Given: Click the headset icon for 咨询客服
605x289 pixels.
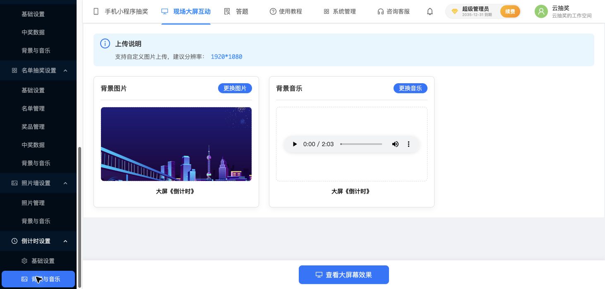Looking at the screenshot, I should [380, 12].
